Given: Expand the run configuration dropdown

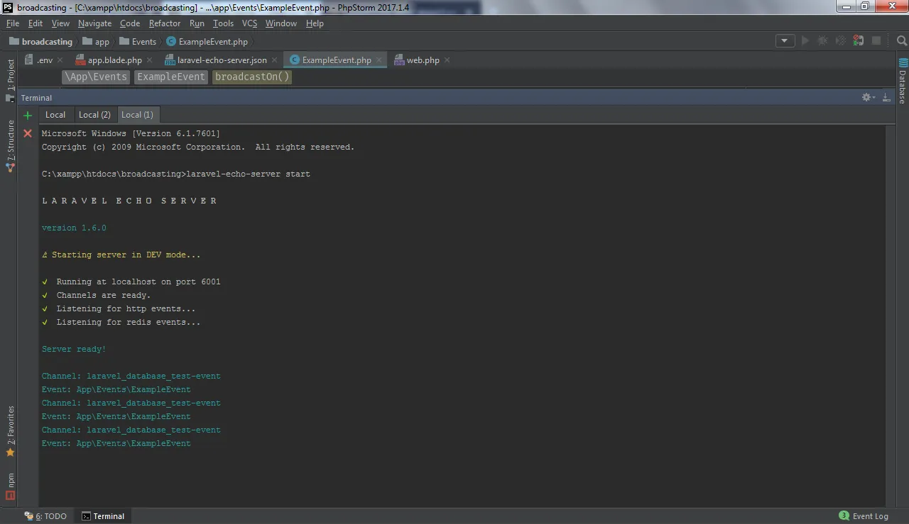Looking at the screenshot, I should click(x=785, y=41).
